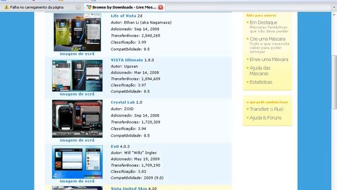Image resolution: width=337 pixels, height=190 pixels.
Task: Open 'imagem de ecrã' under Ev0
Action: pyautogui.click(x=77, y=181)
